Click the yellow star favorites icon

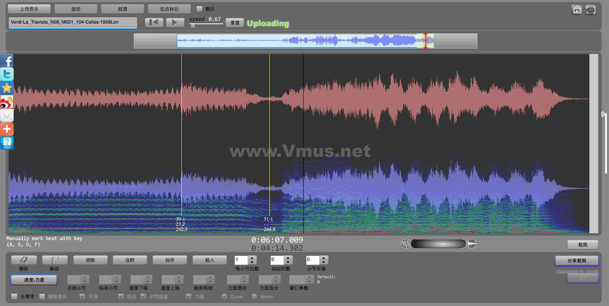point(7,88)
